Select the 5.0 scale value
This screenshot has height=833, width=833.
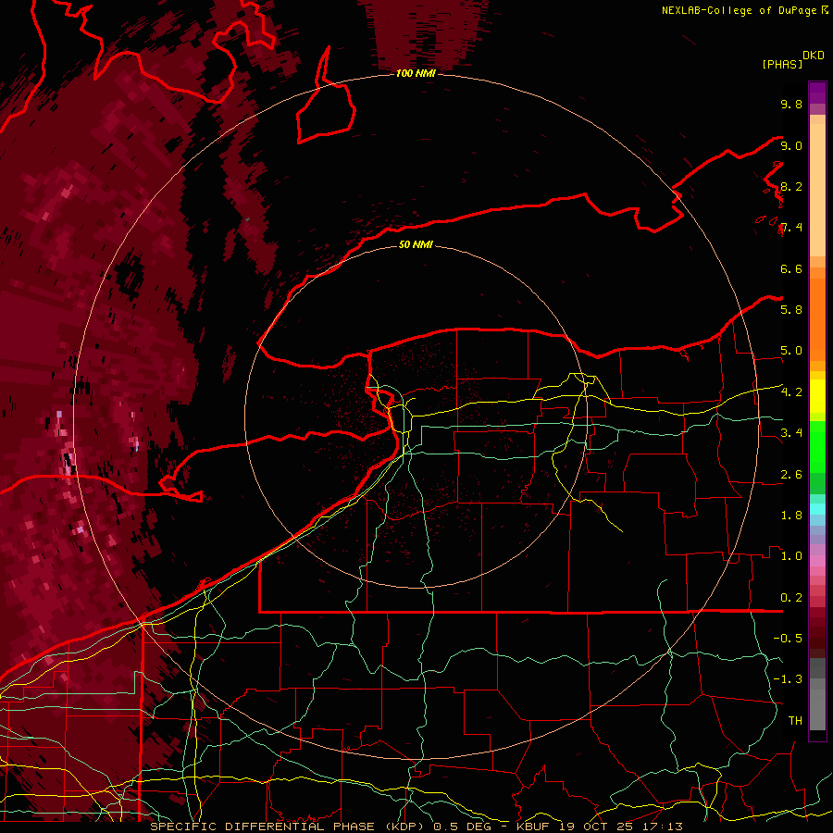(791, 351)
